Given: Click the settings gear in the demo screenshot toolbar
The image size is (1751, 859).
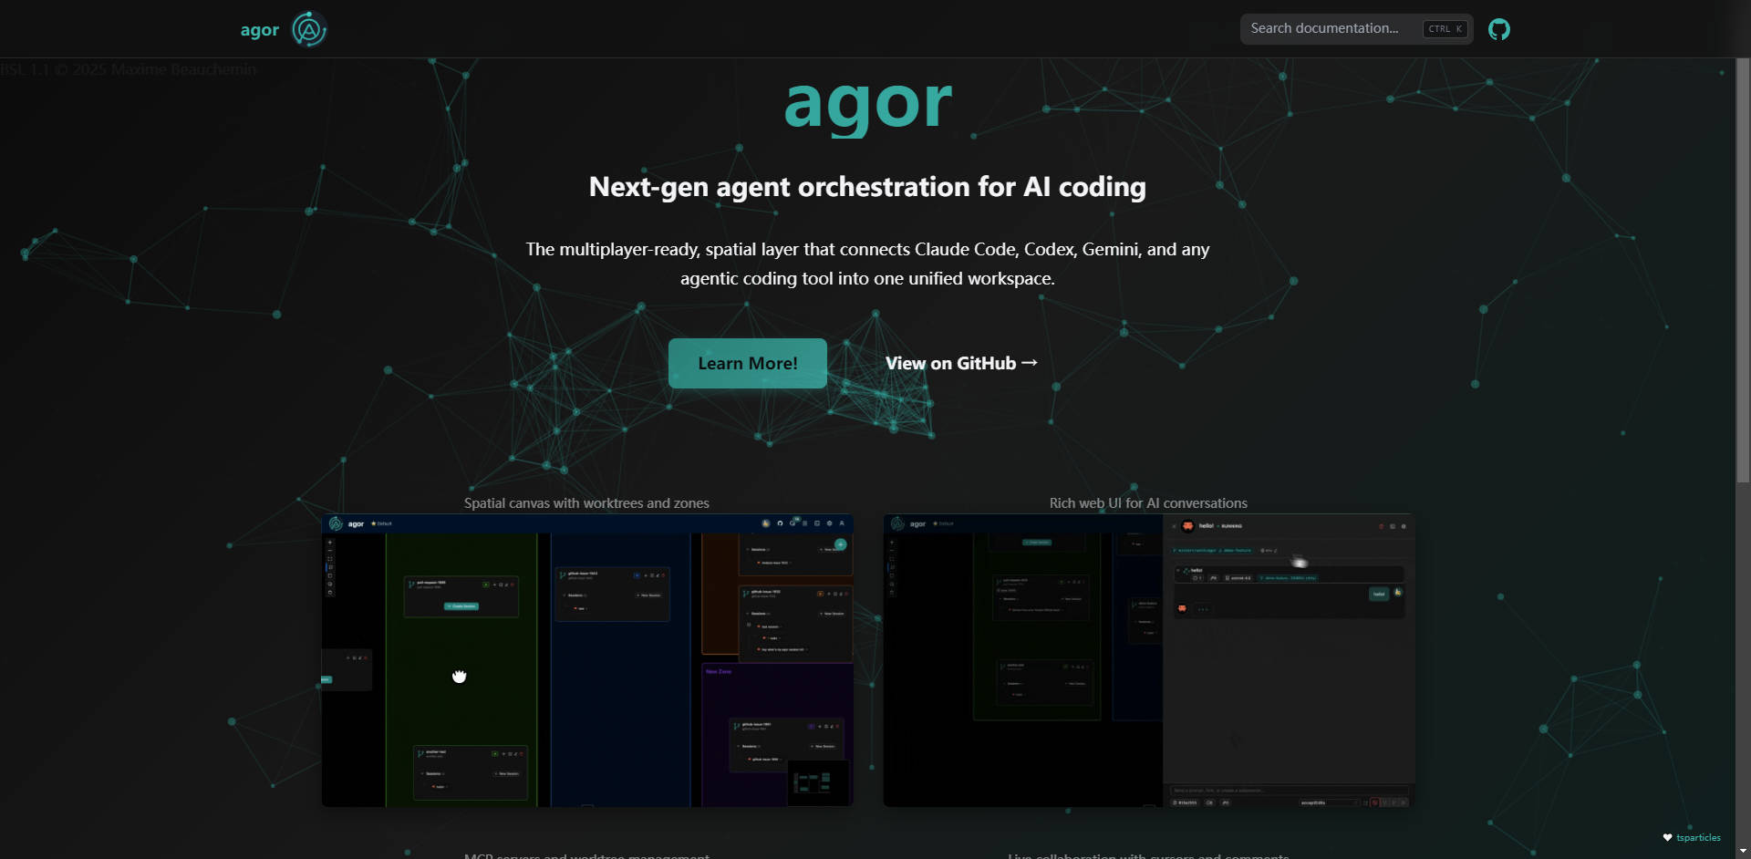Looking at the screenshot, I should (829, 523).
